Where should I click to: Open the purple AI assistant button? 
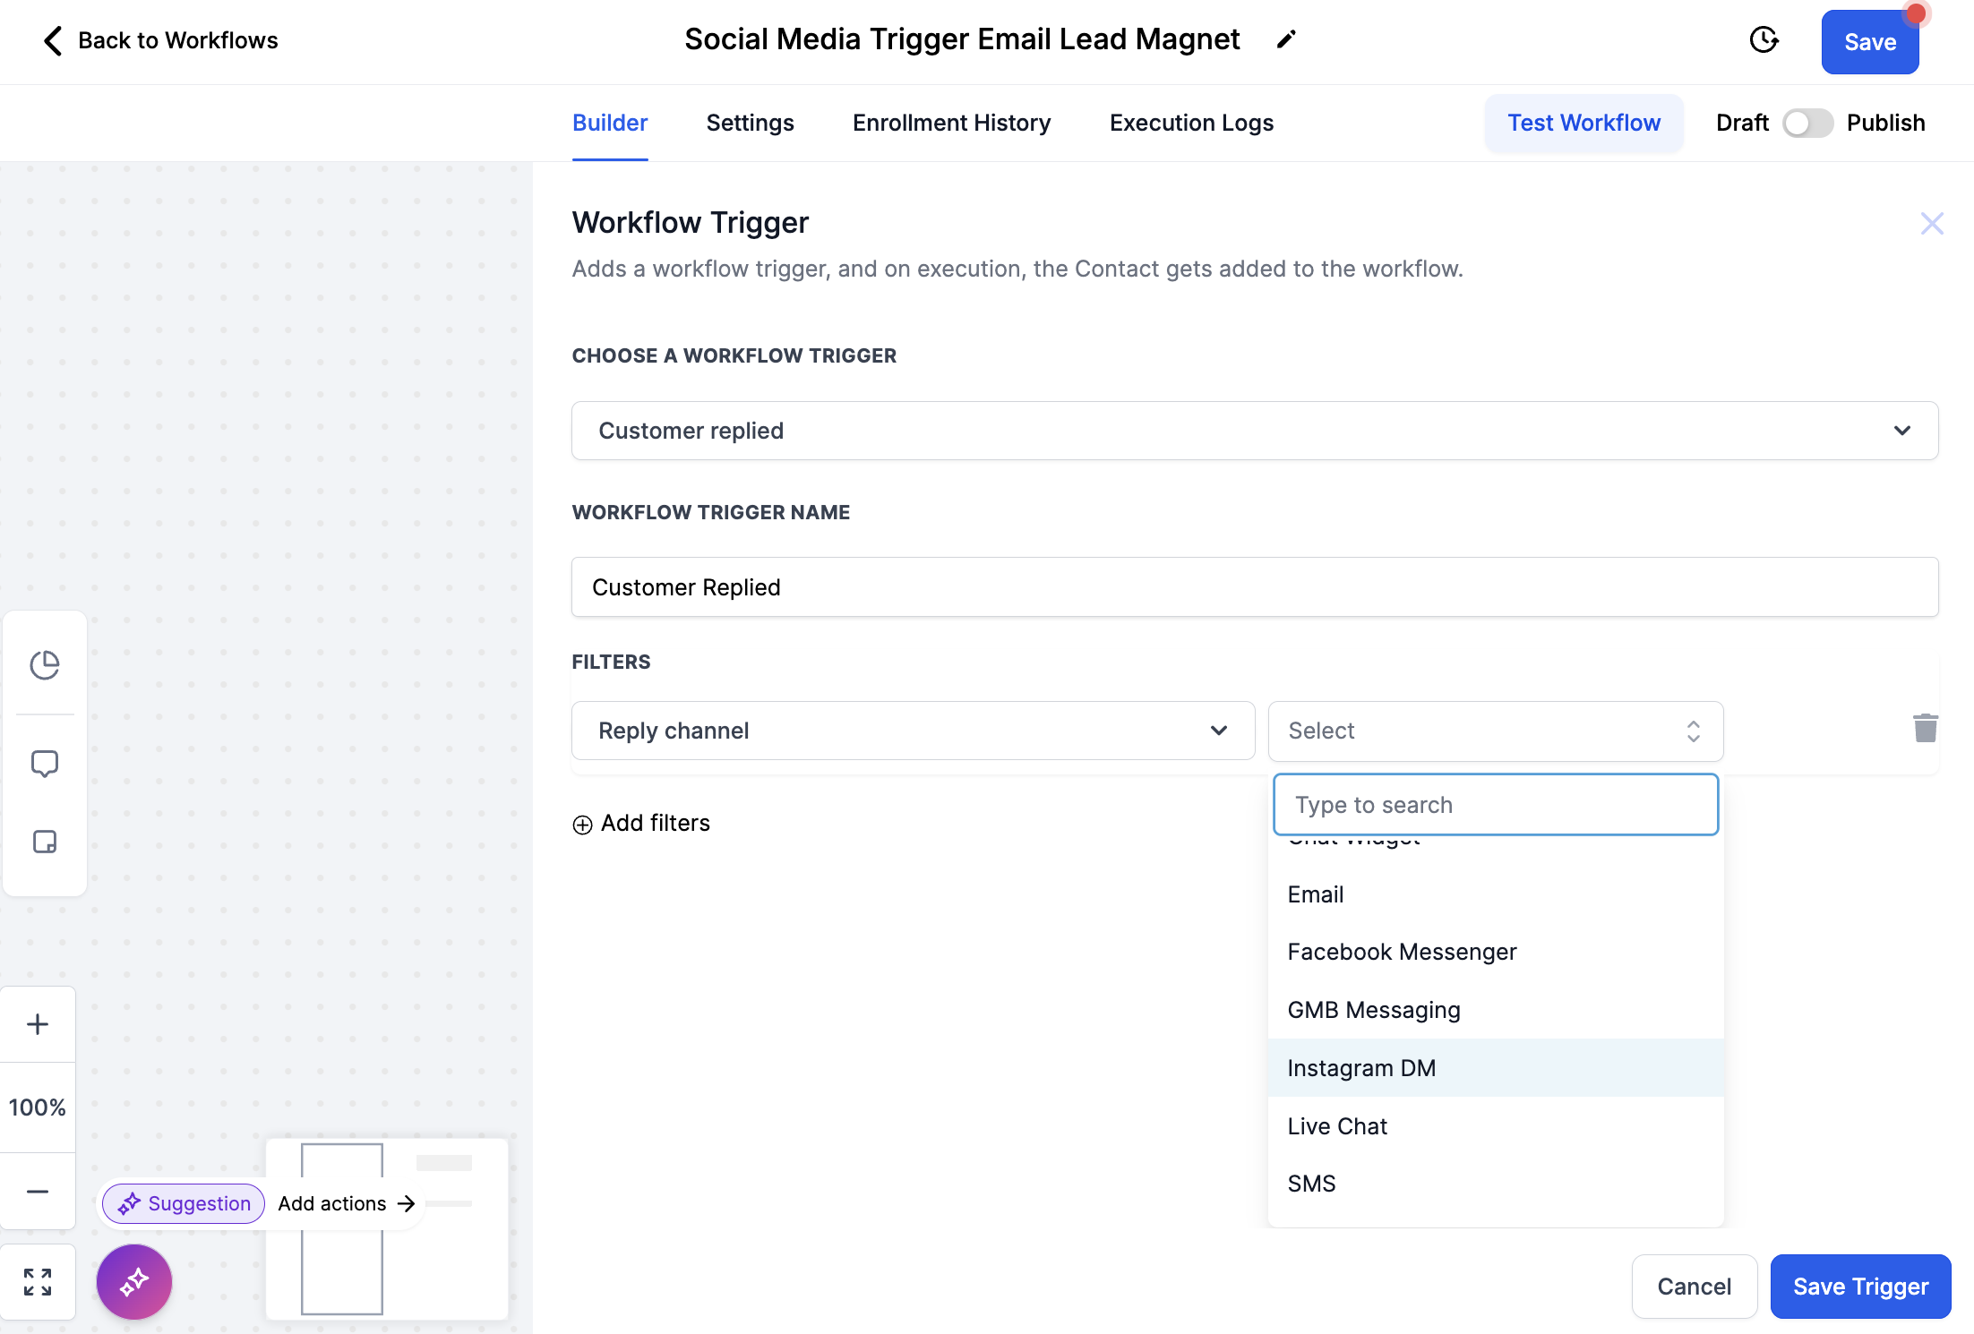click(134, 1282)
